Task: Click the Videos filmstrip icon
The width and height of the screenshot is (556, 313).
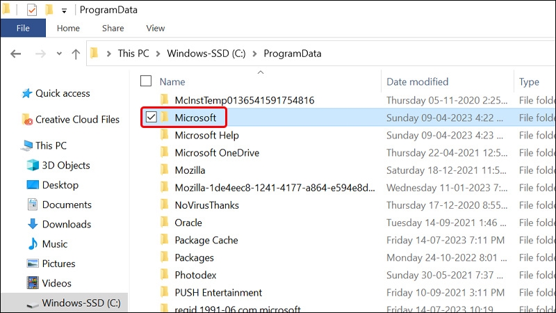Action: (x=33, y=283)
